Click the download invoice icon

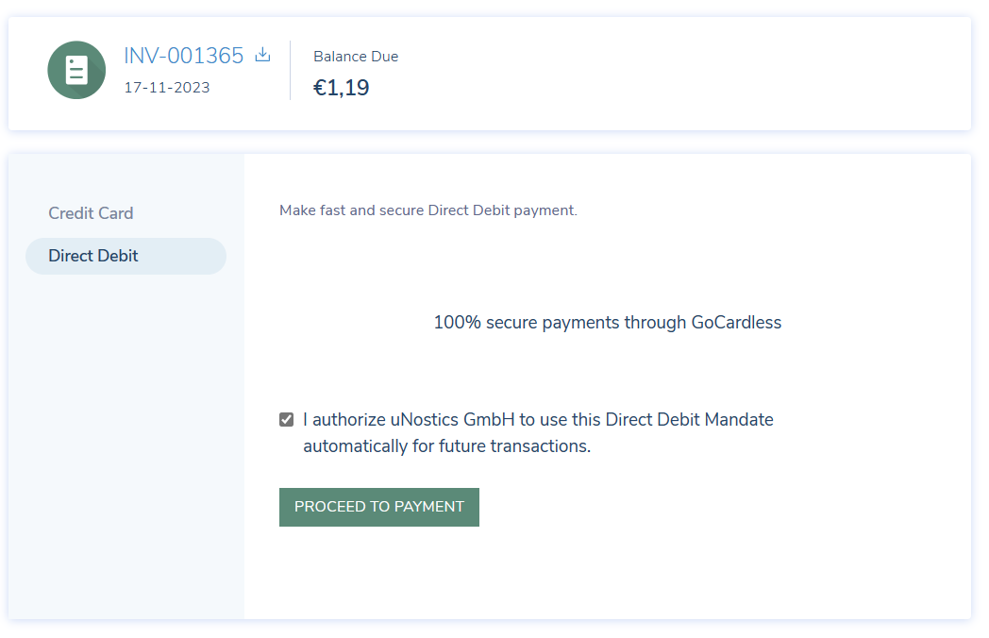[x=263, y=55]
